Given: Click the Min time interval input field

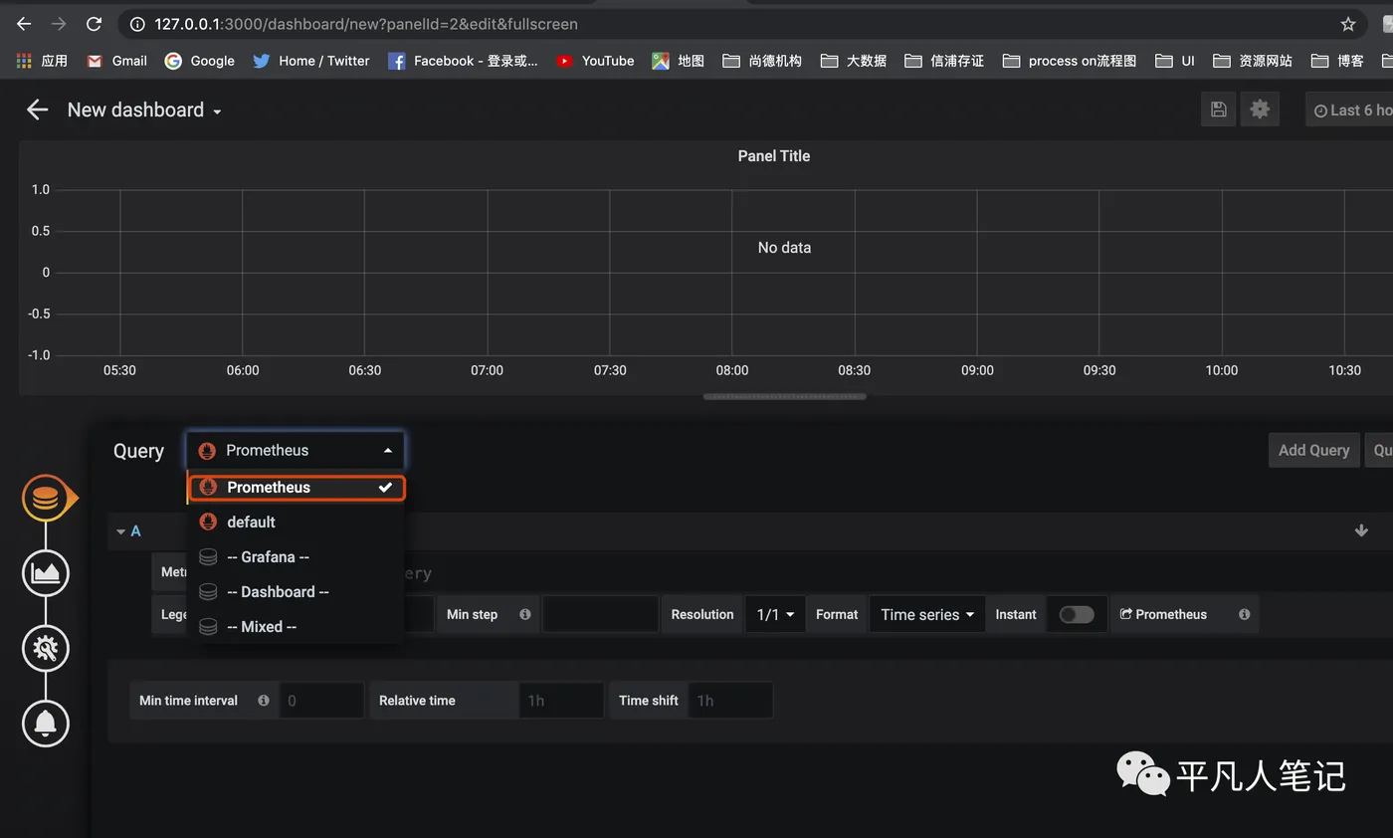Looking at the screenshot, I should point(321,700).
